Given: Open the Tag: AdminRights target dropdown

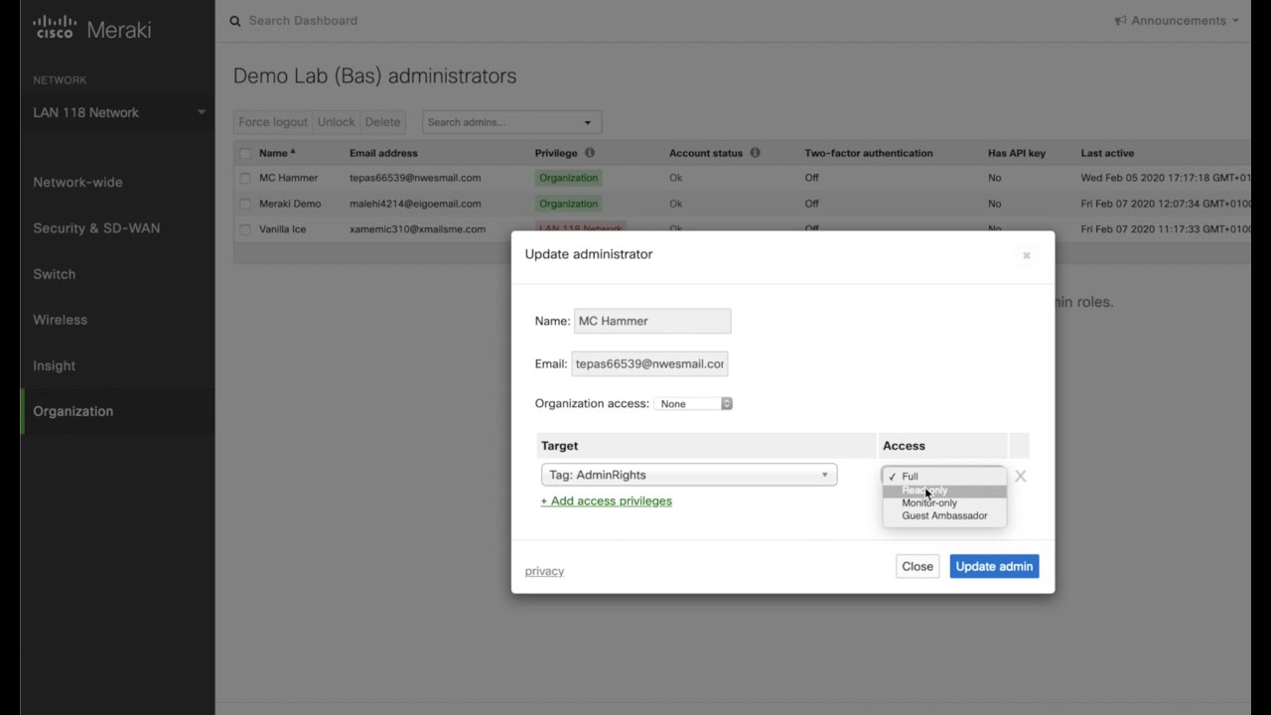Looking at the screenshot, I should pyautogui.click(x=689, y=475).
